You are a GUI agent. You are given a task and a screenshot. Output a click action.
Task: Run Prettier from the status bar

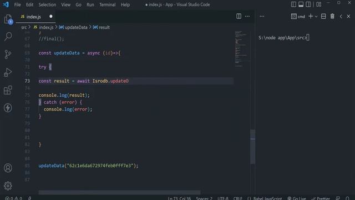[x=321, y=198]
